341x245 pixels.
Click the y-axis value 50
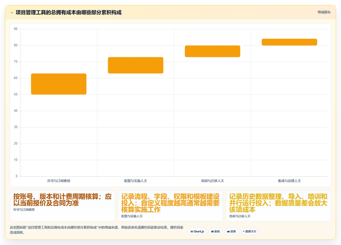(16, 94)
